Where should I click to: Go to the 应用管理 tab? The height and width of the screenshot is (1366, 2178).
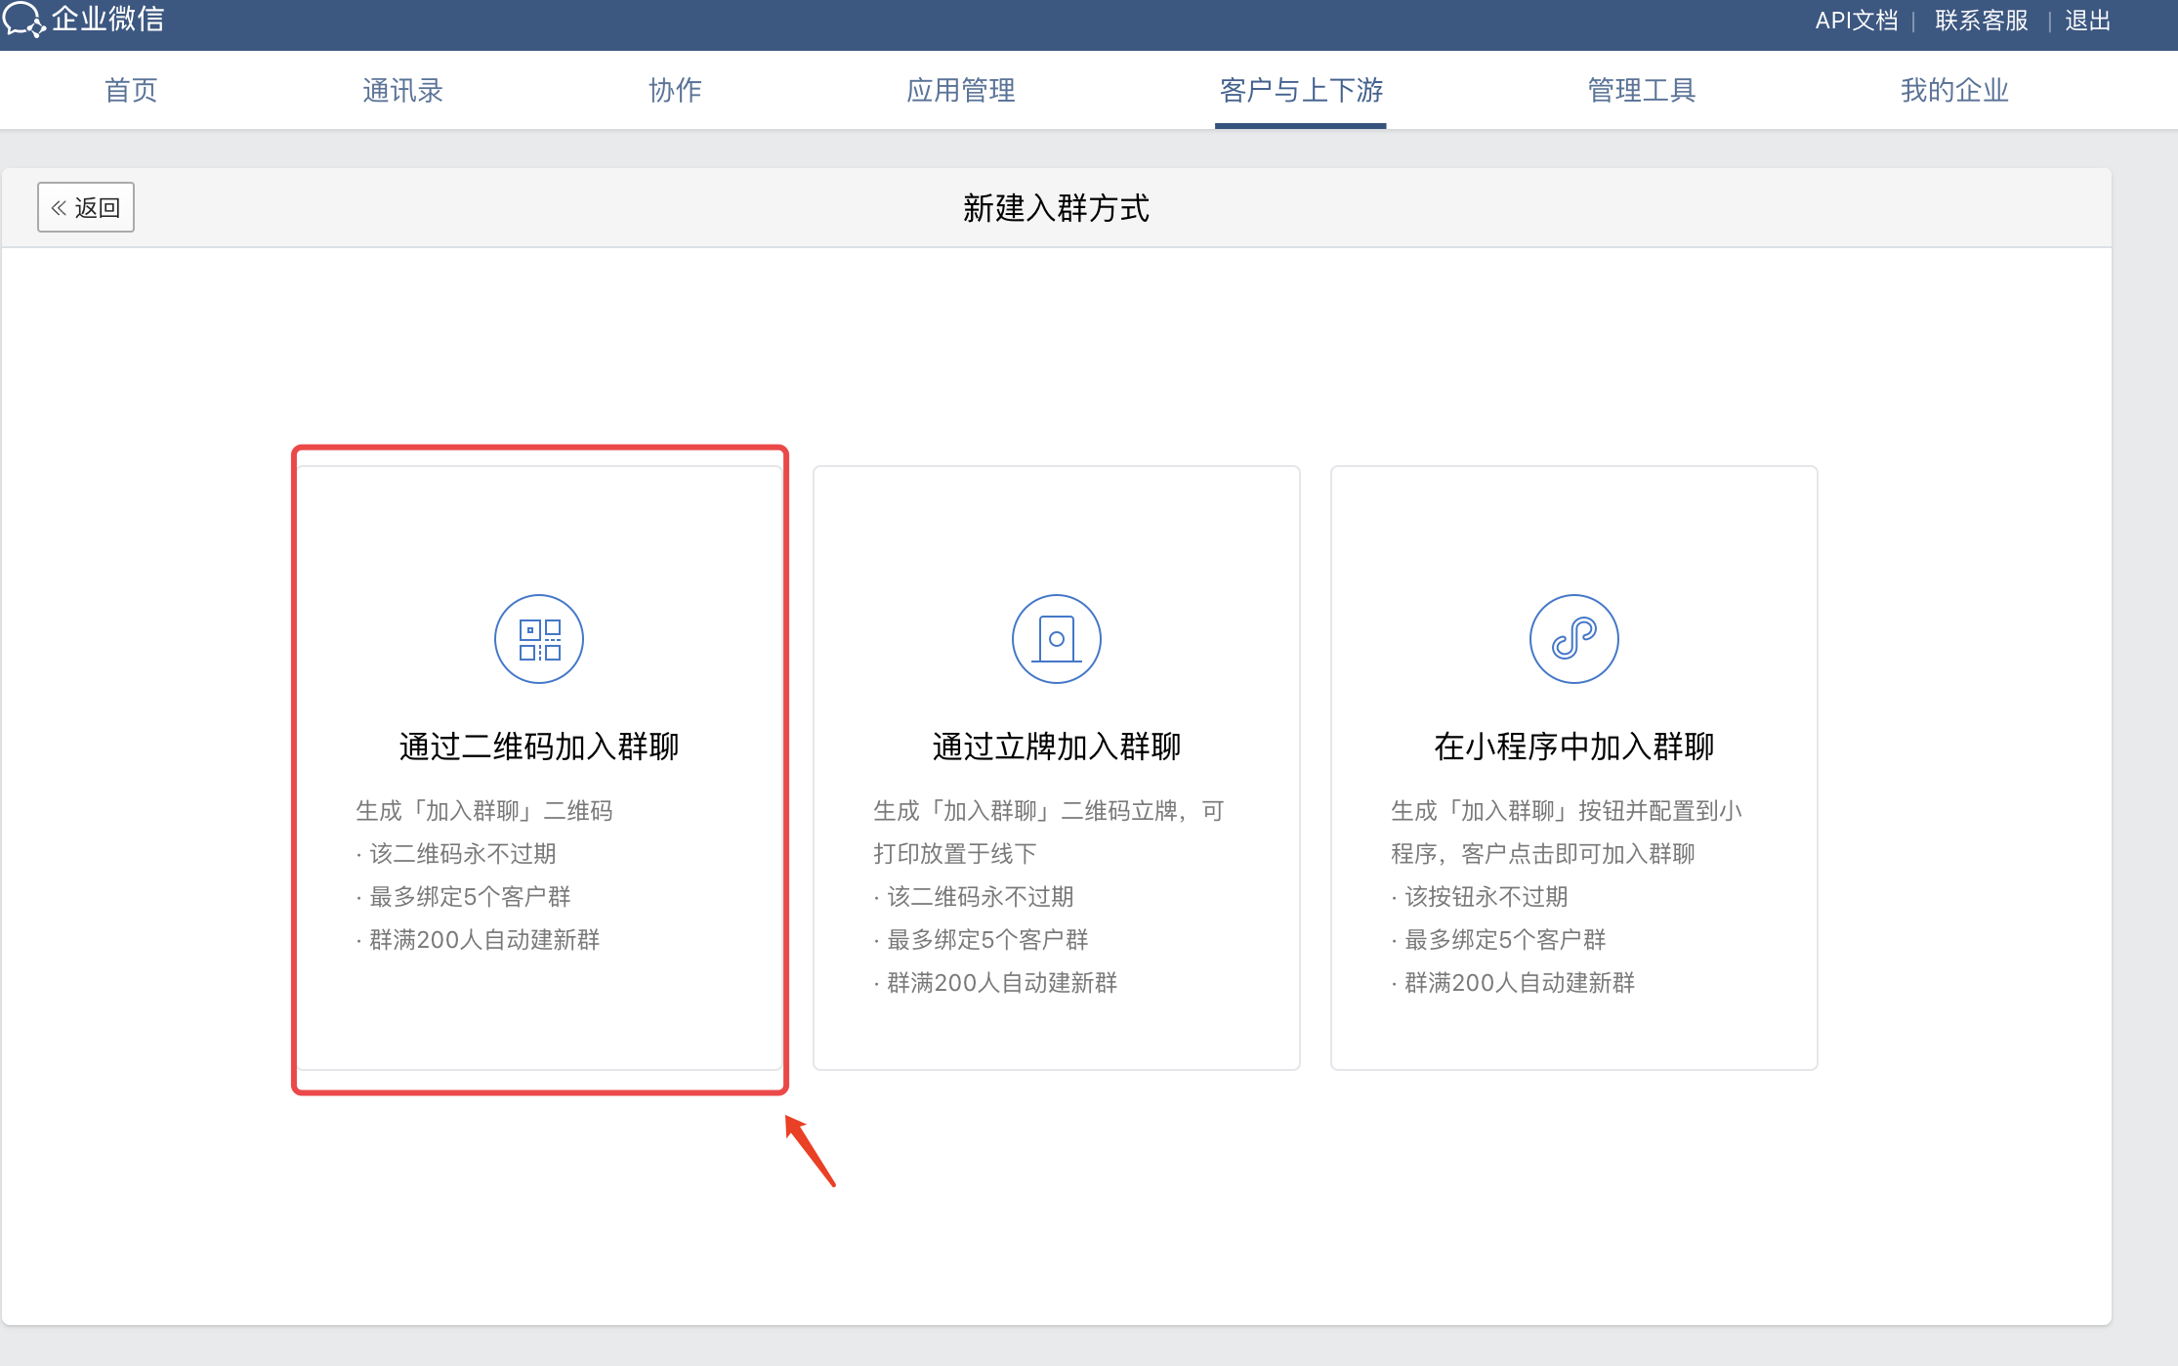pyautogui.click(x=960, y=91)
